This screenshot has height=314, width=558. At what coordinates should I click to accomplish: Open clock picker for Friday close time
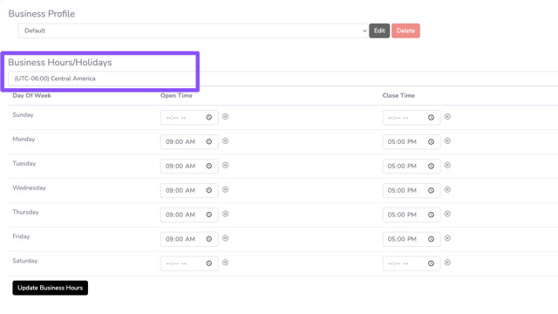tap(431, 239)
